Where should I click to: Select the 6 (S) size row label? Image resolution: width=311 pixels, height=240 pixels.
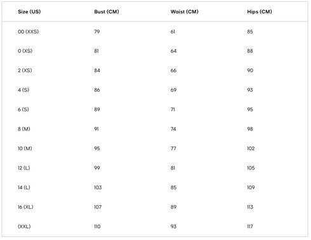tap(23, 110)
